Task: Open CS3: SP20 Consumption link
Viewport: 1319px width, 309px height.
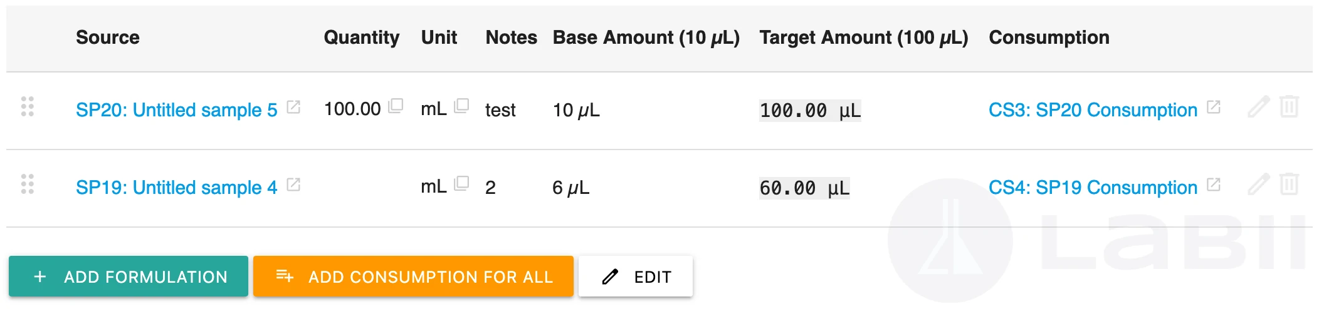Action: pos(1093,109)
